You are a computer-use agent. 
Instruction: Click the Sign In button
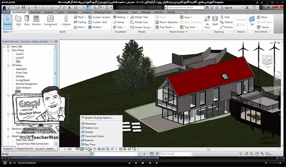coord(226,8)
